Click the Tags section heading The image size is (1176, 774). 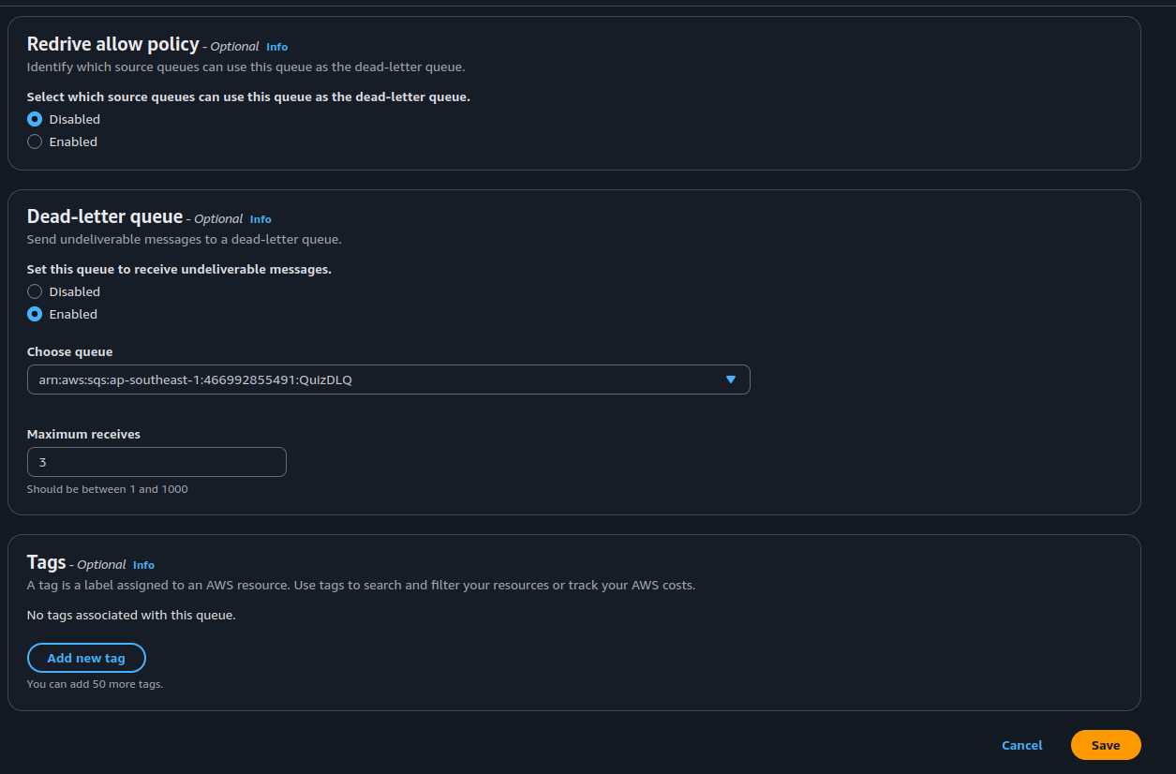tap(47, 562)
